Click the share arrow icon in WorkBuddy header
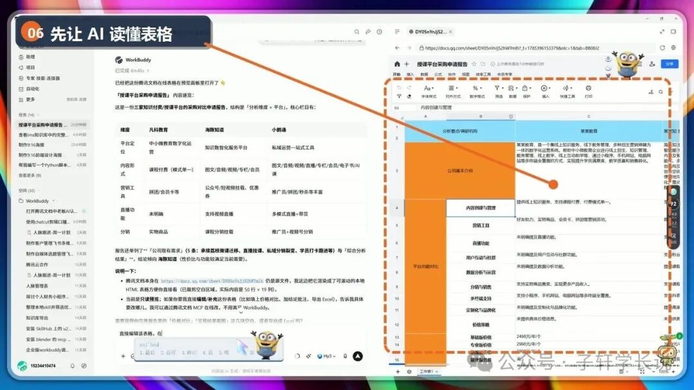Screen dimensions: 694x390 tap(368, 32)
